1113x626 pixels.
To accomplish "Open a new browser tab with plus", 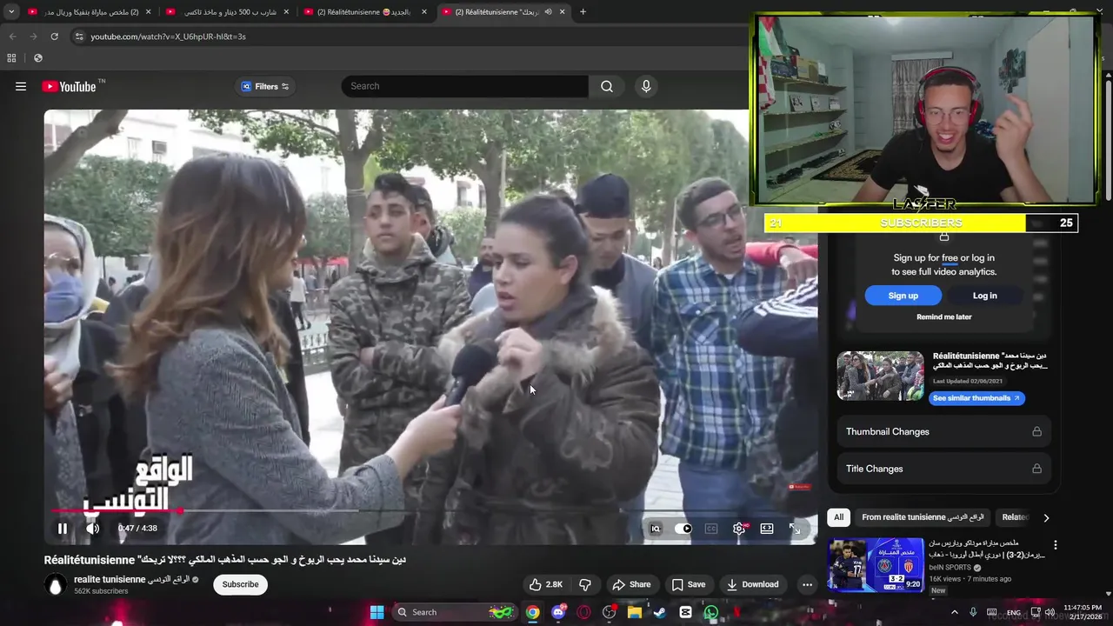I will coord(583,12).
